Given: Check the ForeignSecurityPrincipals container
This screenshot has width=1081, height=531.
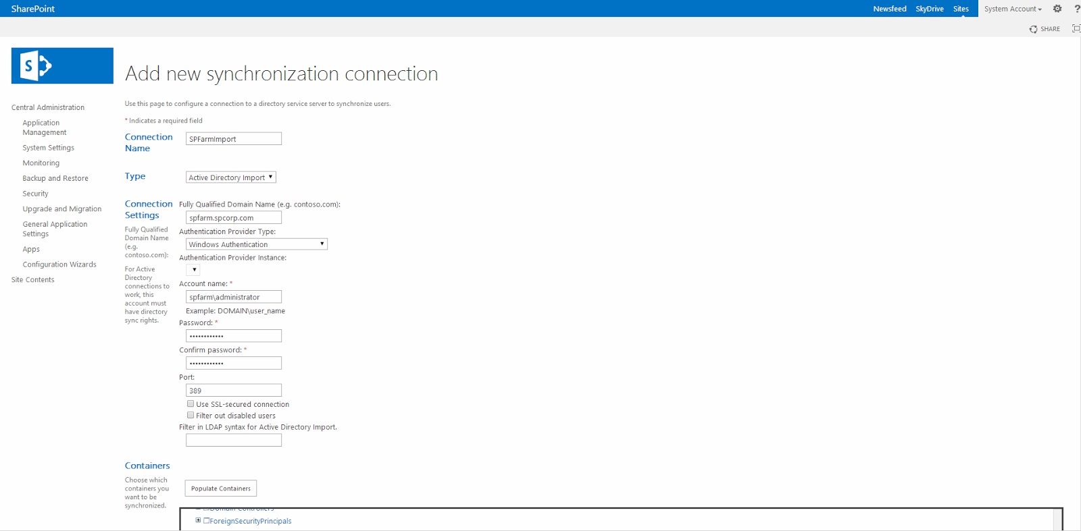Looking at the screenshot, I should tap(207, 521).
